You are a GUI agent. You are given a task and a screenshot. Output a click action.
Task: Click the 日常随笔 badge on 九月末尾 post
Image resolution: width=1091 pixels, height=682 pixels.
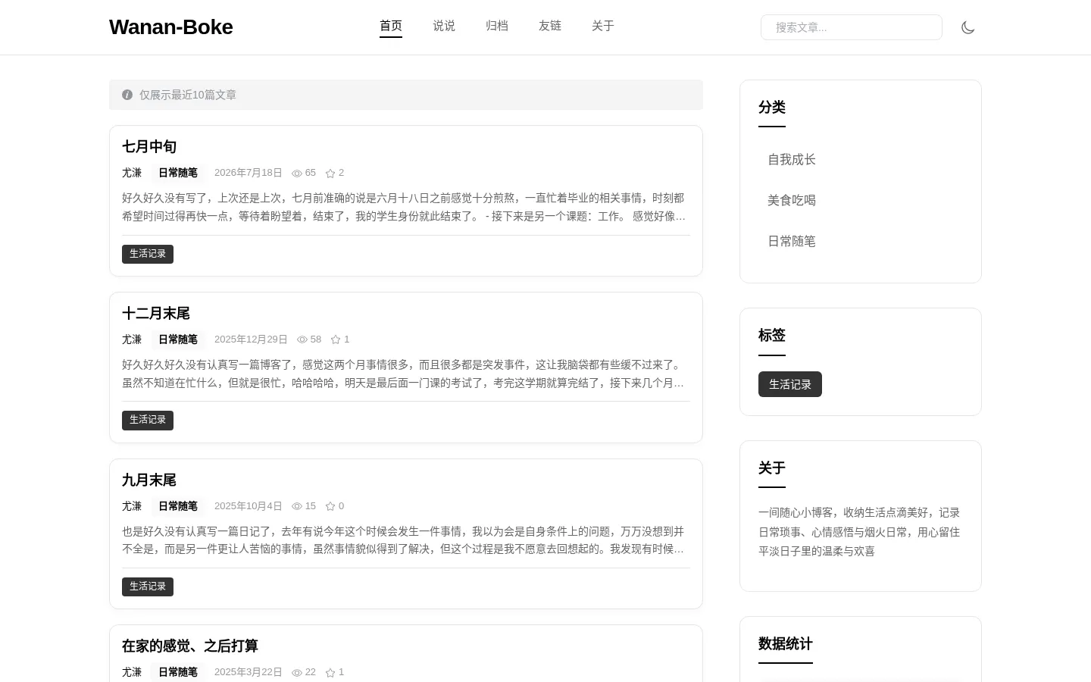pos(178,506)
